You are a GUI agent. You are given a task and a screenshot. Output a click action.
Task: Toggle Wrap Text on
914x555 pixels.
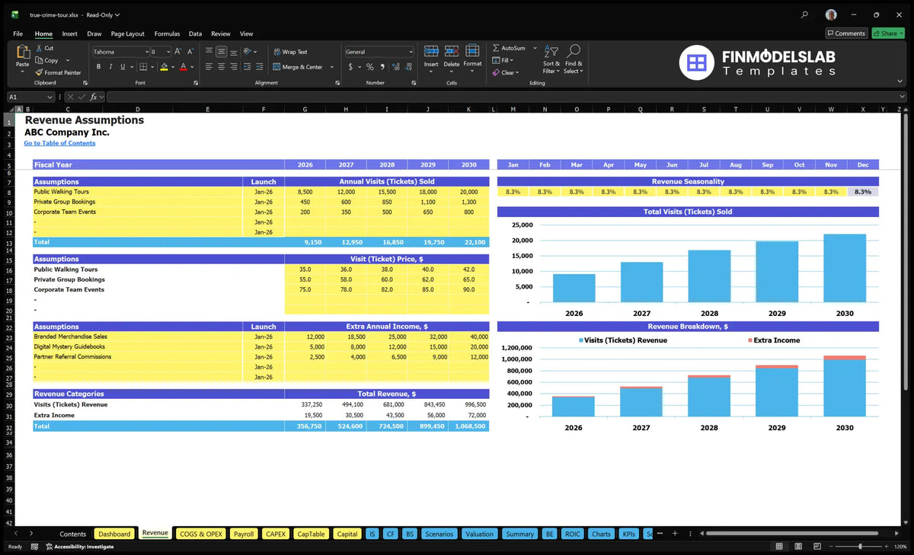290,52
